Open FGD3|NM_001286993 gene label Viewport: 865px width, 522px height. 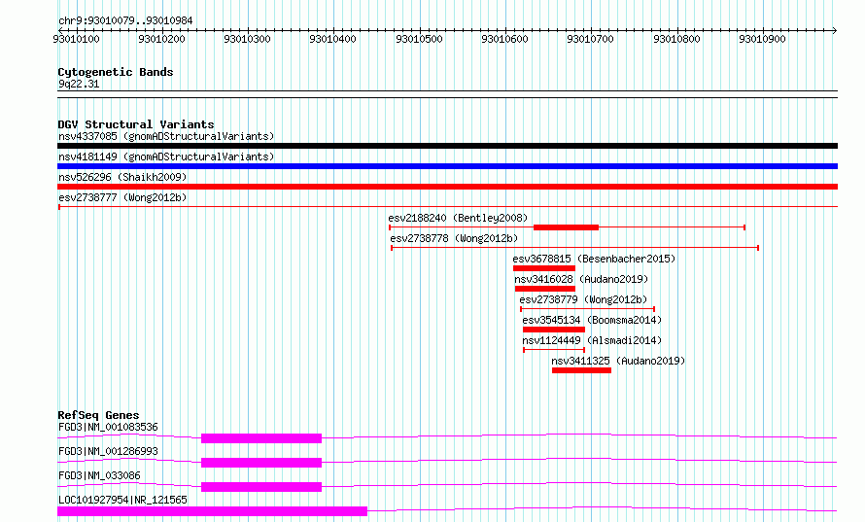coord(108,451)
